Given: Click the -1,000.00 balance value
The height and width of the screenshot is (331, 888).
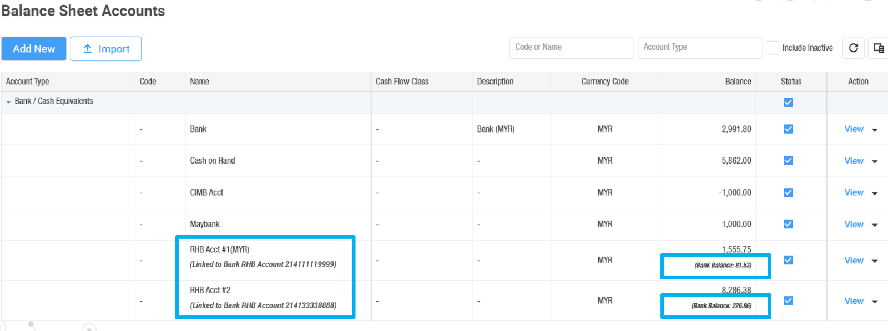Looking at the screenshot, I should click(x=735, y=192).
